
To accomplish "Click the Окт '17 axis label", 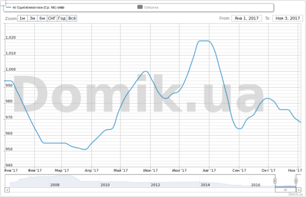I will click(x=268, y=170).
